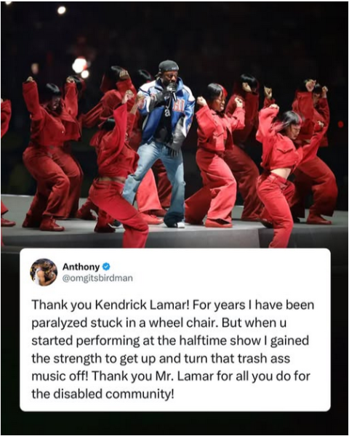Click the performer's black backwards cap
The height and width of the screenshot is (436, 349).
tap(169, 66)
